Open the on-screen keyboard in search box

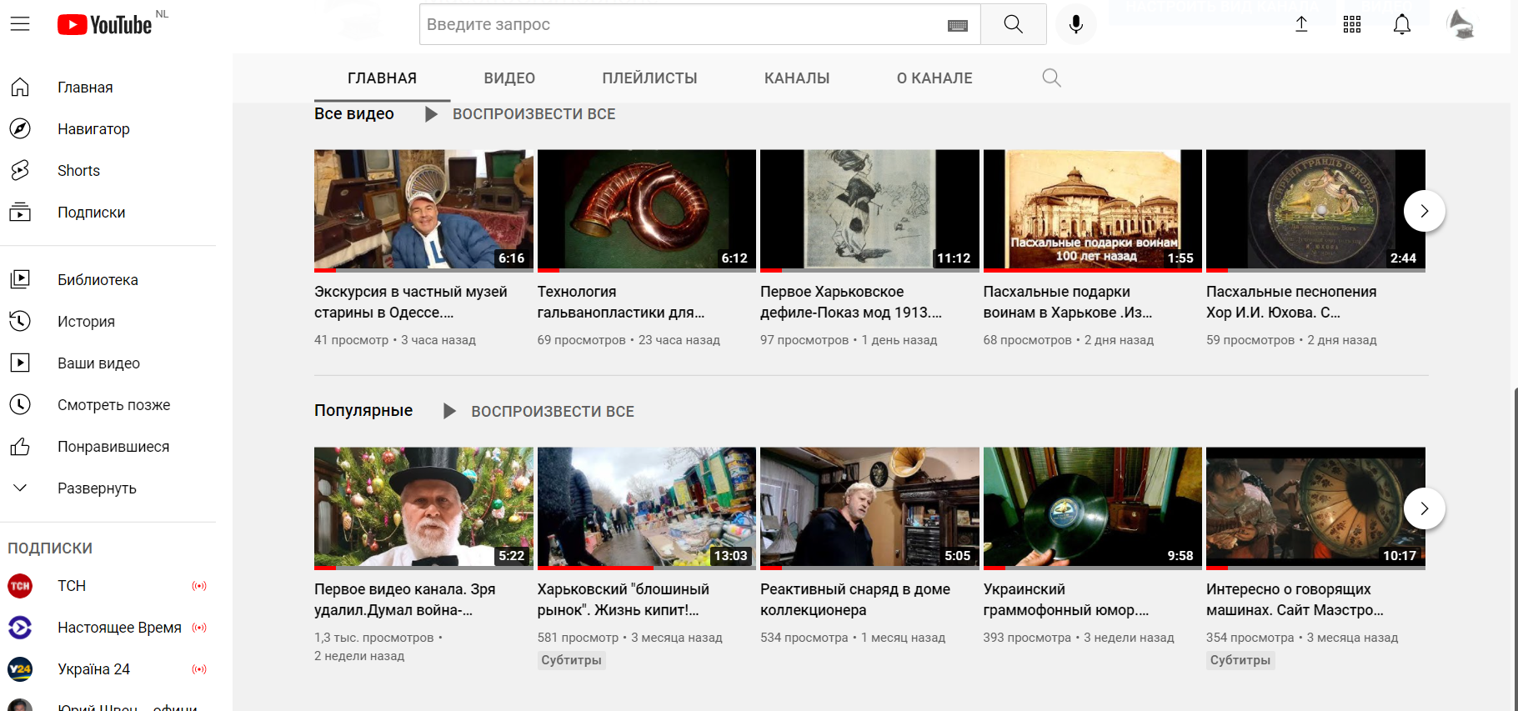coord(957,25)
